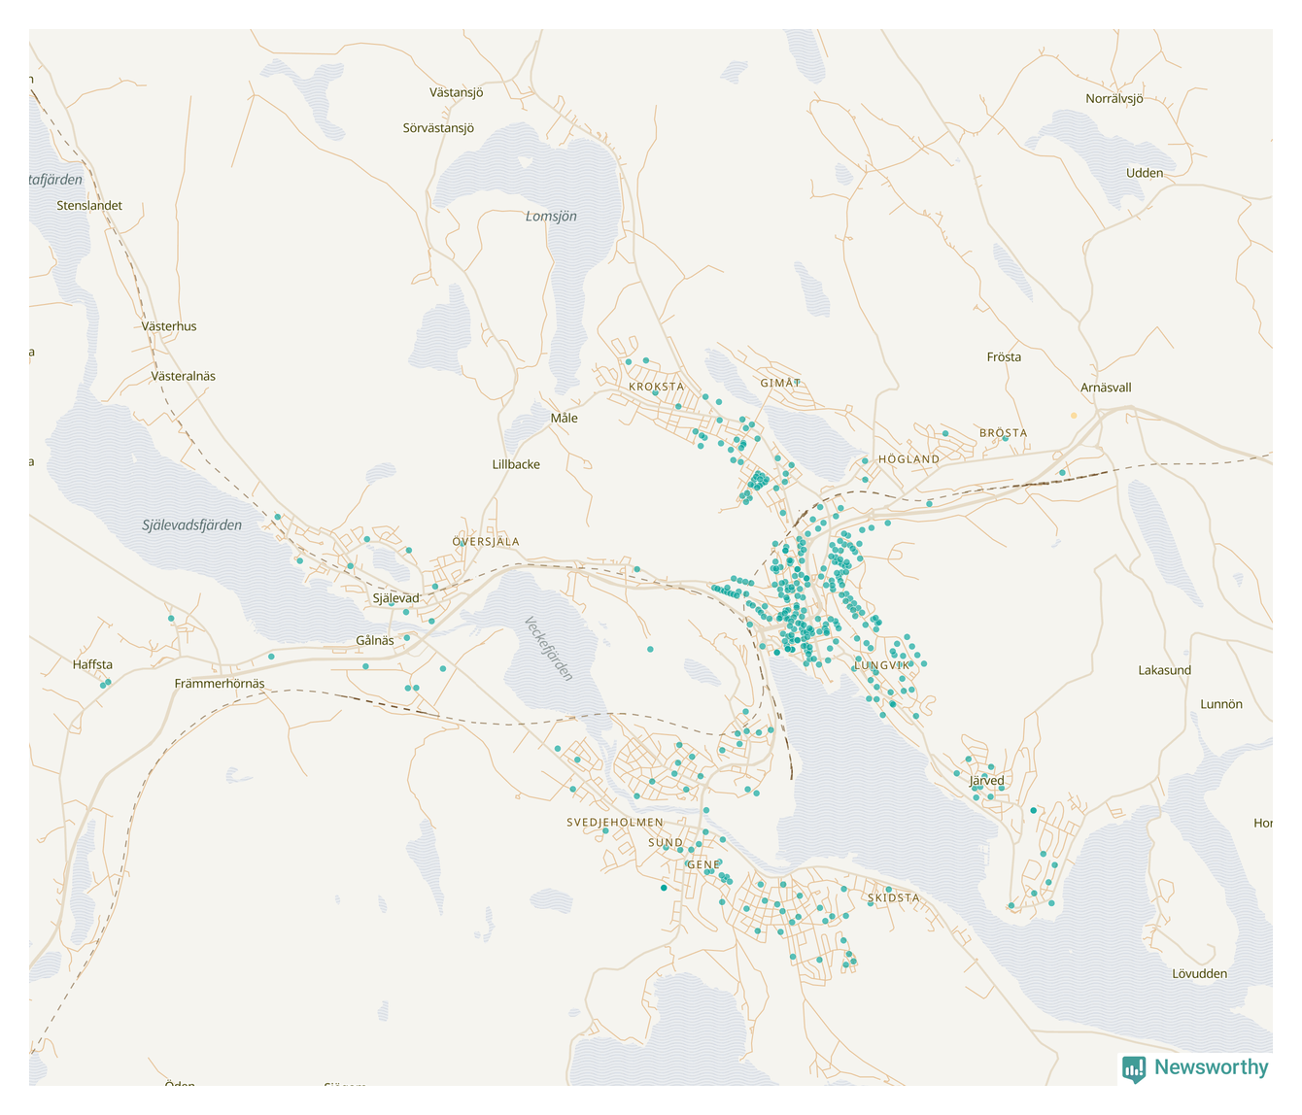The image size is (1302, 1115).
Task: Click the Själevadsfjärden water label
Action: pos(191,525)
